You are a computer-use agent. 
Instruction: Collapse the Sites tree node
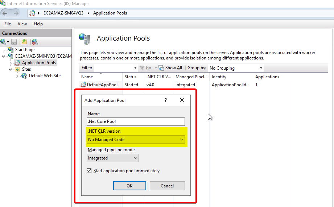coord(11,69)
